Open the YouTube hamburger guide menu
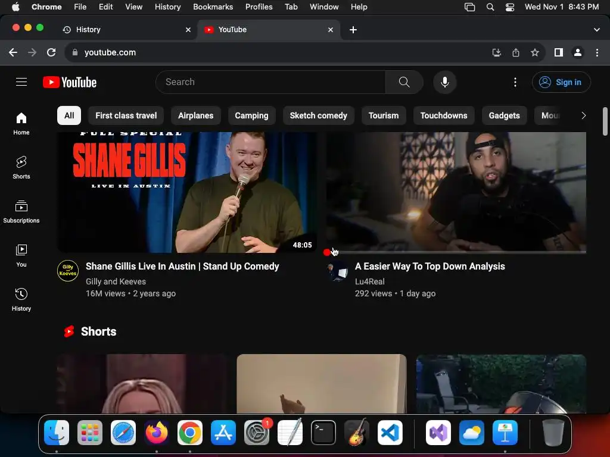This screenshot has width=610, height=457. point(21,82)
